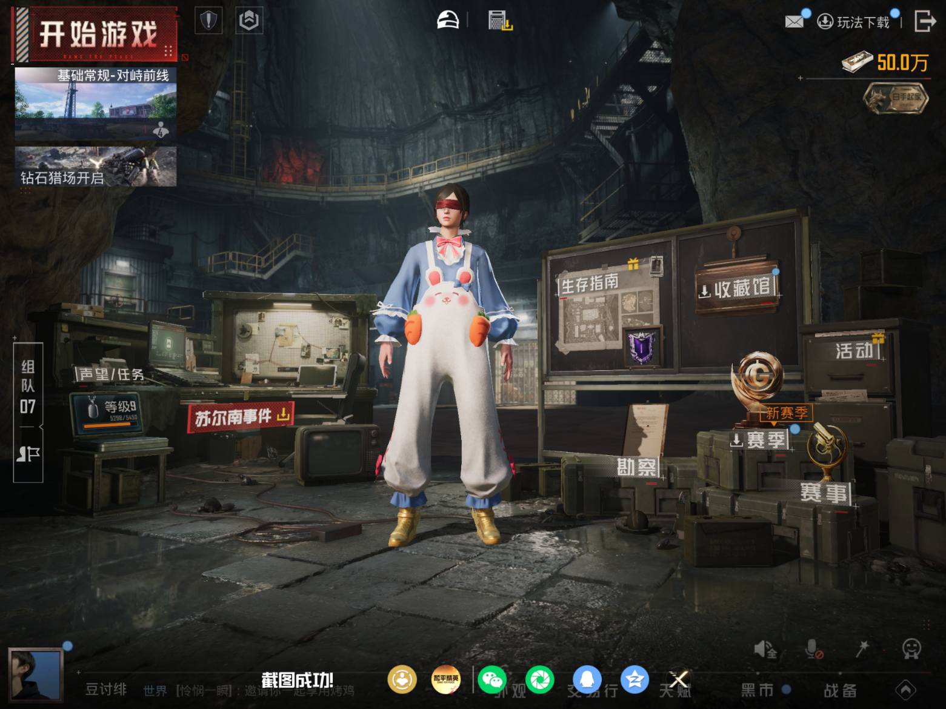Click the home icon at bottom right
Viewport: 946px width, 709px height.
point(905,690)
